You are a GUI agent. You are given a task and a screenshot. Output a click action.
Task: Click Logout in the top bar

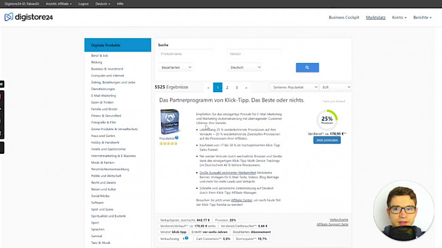pyautogui.click(x=84, y=4)
